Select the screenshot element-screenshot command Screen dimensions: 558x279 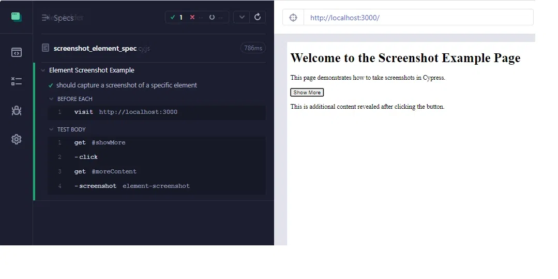pos(157,186)
